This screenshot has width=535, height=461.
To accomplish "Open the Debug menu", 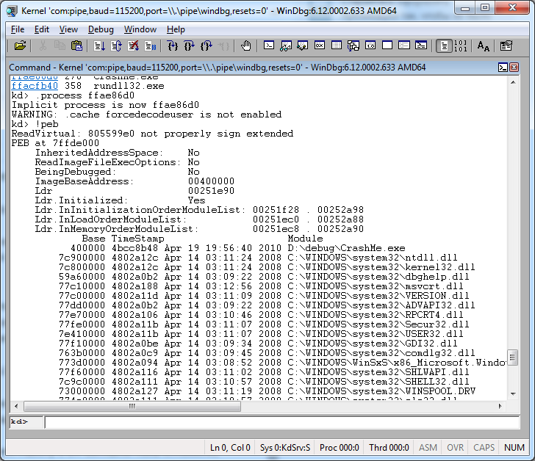I will pos(101,29).
